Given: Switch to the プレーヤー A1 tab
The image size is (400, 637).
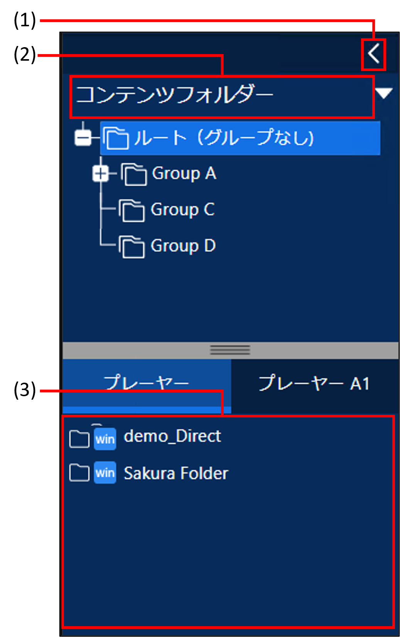Looking at the screenshot, I should (x=314, y=384).
